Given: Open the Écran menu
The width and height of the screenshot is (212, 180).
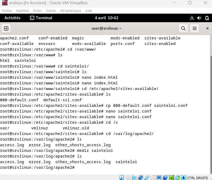Looking at the screenshot, I should click(x=37, y=11).
